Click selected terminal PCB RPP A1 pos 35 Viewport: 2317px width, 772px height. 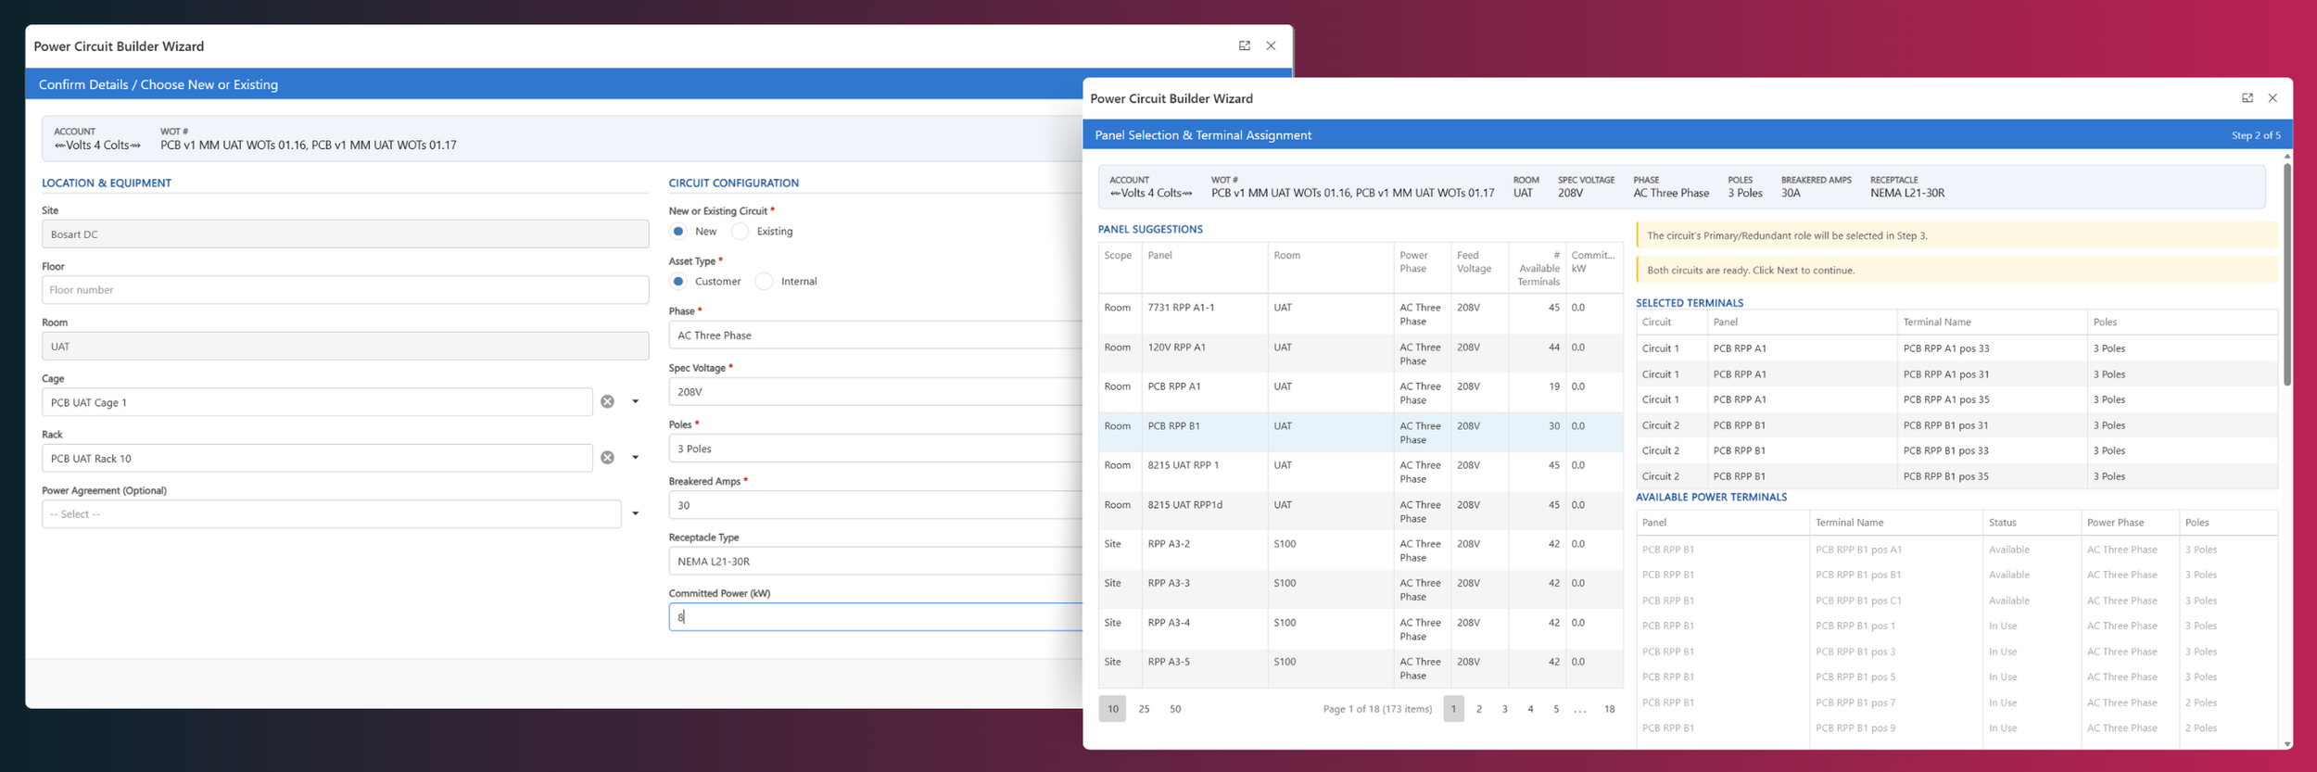[1956, 399]
